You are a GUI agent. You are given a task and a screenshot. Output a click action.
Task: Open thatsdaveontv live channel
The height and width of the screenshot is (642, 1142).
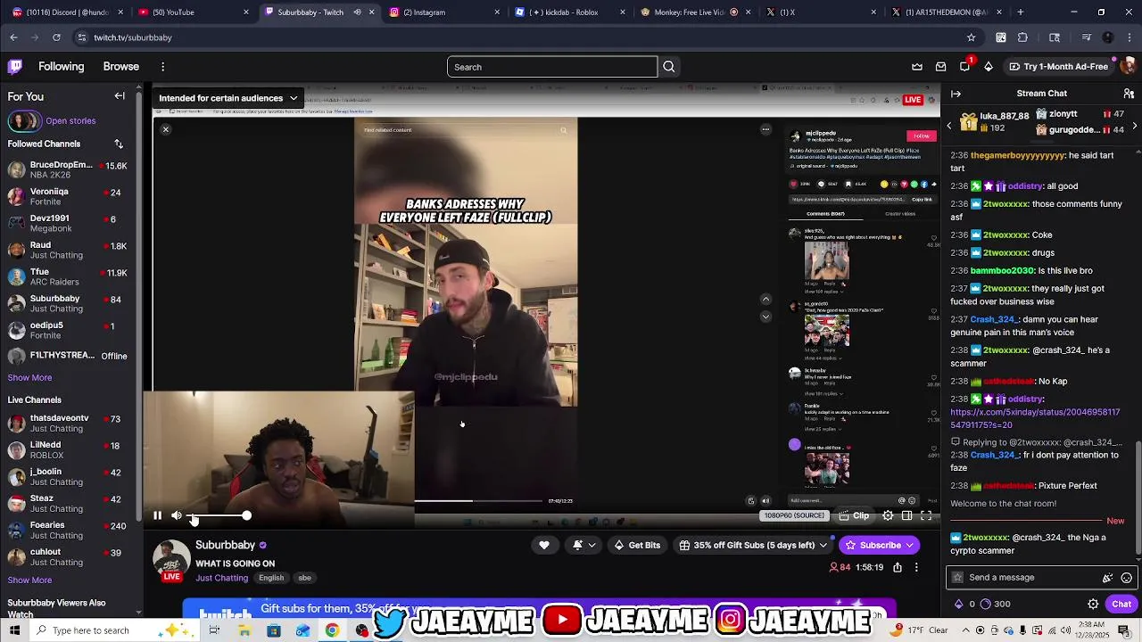tap(71, 424)
